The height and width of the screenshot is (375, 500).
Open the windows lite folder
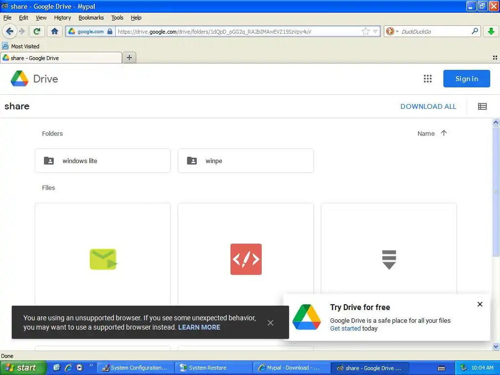(103, 161)
